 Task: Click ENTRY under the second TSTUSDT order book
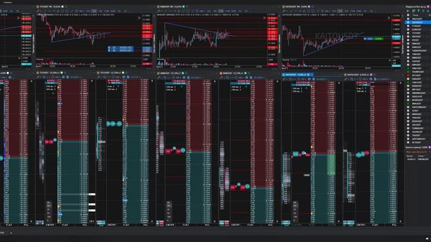pos(112,225)
